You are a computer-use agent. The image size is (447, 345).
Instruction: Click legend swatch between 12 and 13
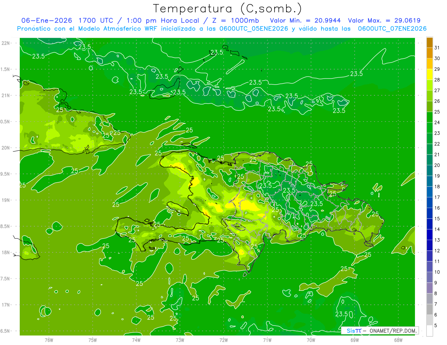tap(430, 245)
